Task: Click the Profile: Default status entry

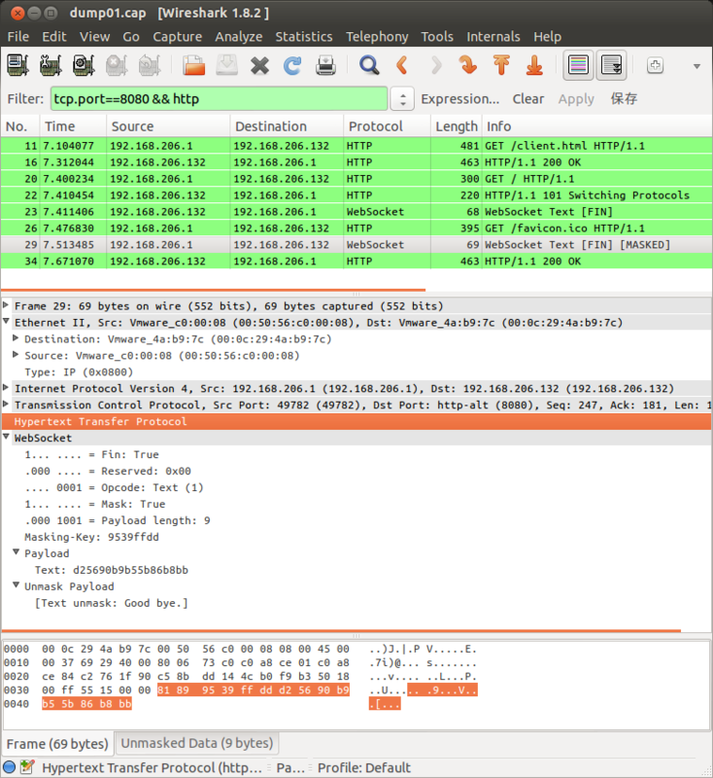Action: coord(363,767)
